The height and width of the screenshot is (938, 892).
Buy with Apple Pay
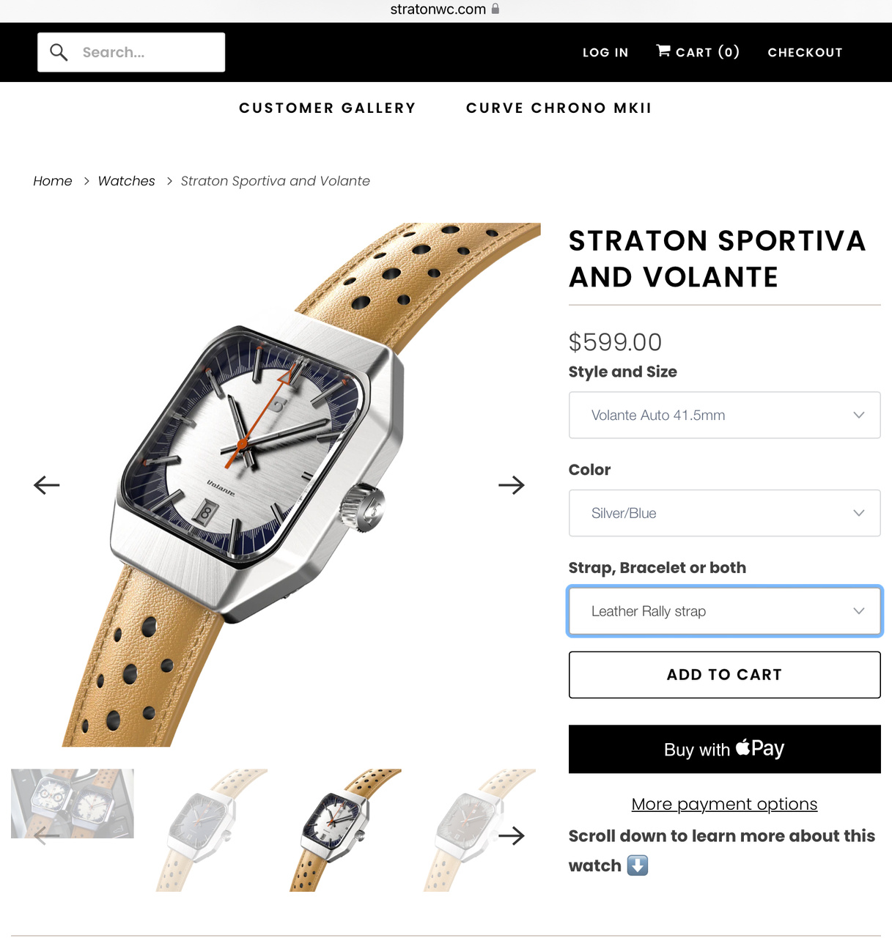click(x=724, y=749)
